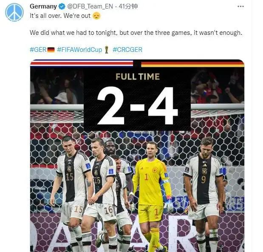263x252 pixels.
Task: Open the three-dot more options menu
Action: pos(240,6)
